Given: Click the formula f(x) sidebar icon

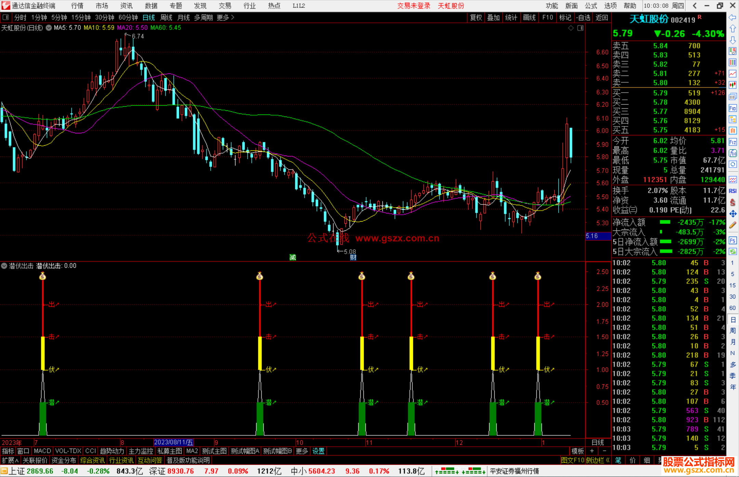Looking at the screenshot, I should click(x=732, y=153).
